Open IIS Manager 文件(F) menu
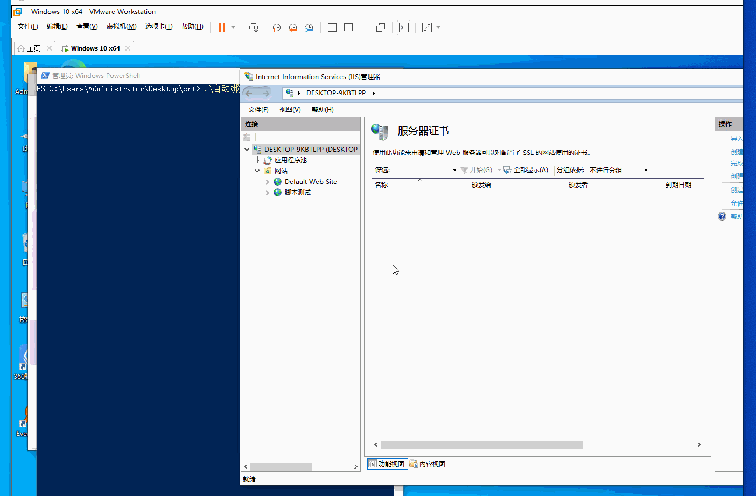The height and width of the screenshot is (496, 756). click(x=258, y=110)
